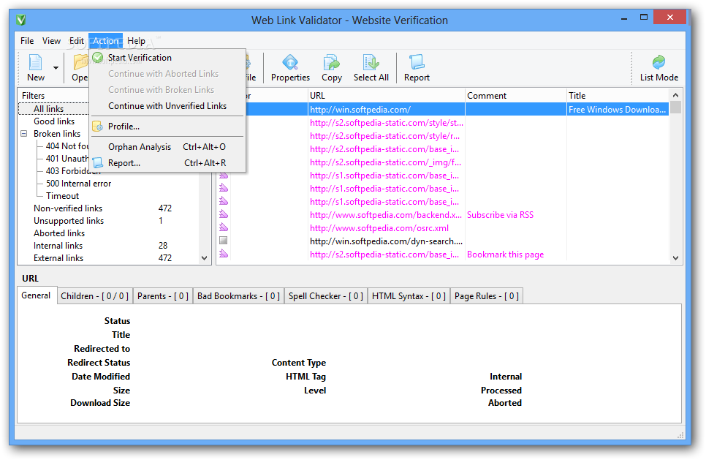Switch to the Spell Checker tab

(x=325, y=296)
